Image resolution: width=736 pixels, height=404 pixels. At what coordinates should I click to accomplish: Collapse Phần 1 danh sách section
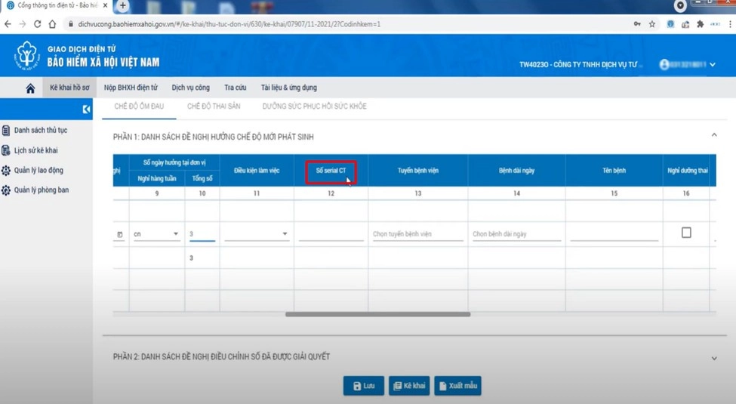[x=713, y=135]
